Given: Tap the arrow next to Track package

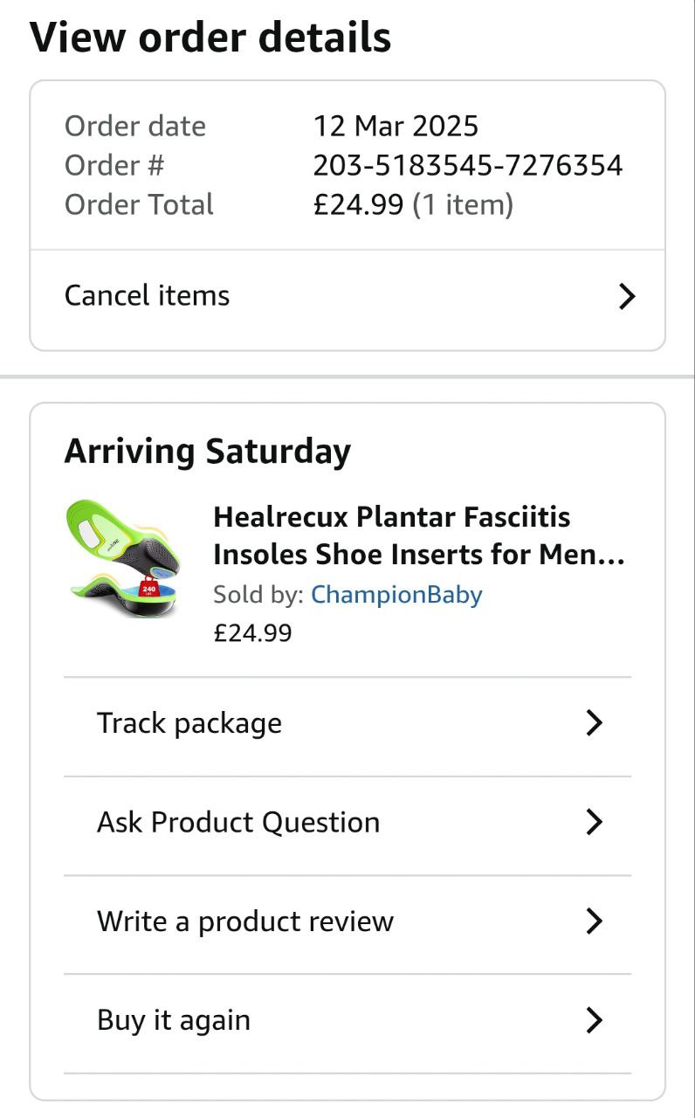Looking at the screenshot, I should coord(594,722).
